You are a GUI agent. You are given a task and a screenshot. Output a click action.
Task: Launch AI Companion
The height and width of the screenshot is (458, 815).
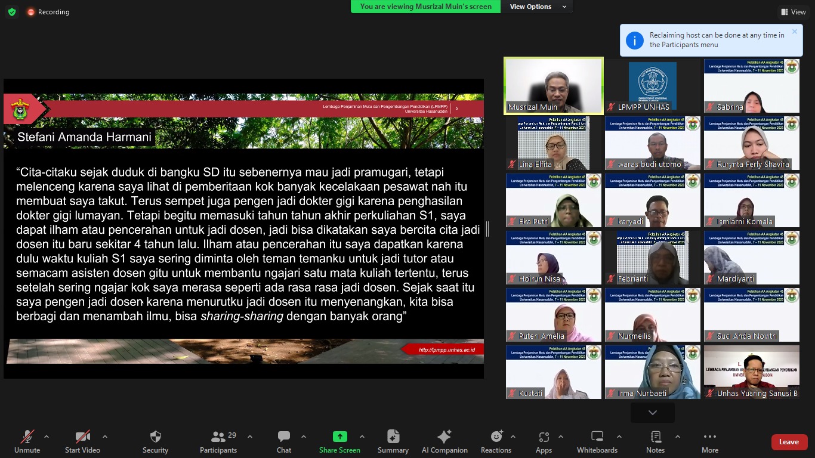click(444, 441)
